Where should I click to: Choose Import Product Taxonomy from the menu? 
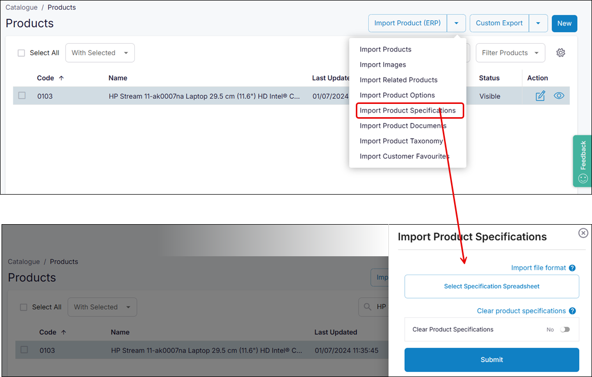tap(401, 141)
